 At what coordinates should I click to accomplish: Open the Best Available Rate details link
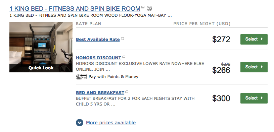(98, 40)
